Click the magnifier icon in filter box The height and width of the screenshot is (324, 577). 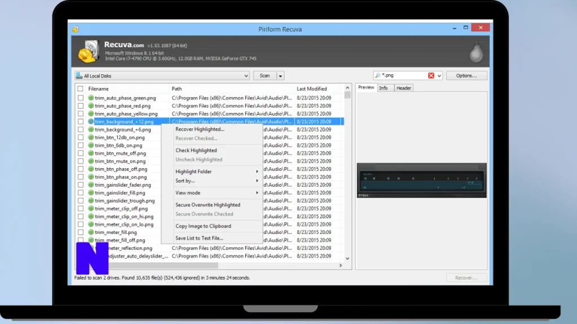pyautogui.click(x=378, y=75)
